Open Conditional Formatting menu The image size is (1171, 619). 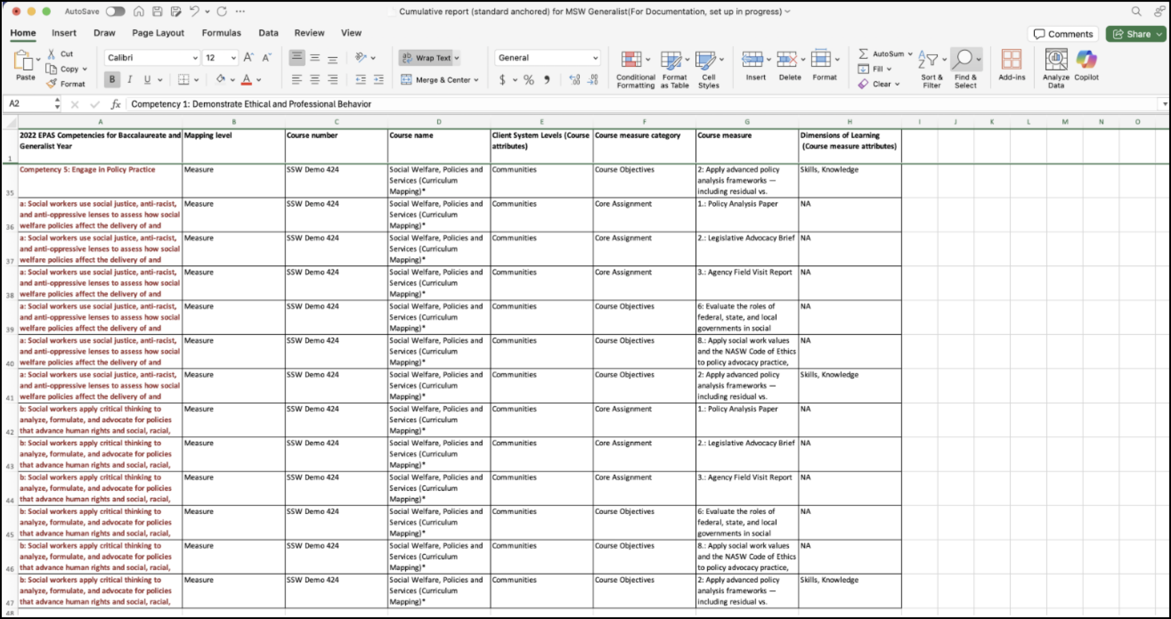635,69
